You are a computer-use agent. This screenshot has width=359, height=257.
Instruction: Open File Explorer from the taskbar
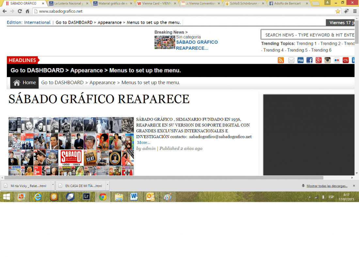click(119, 197)
